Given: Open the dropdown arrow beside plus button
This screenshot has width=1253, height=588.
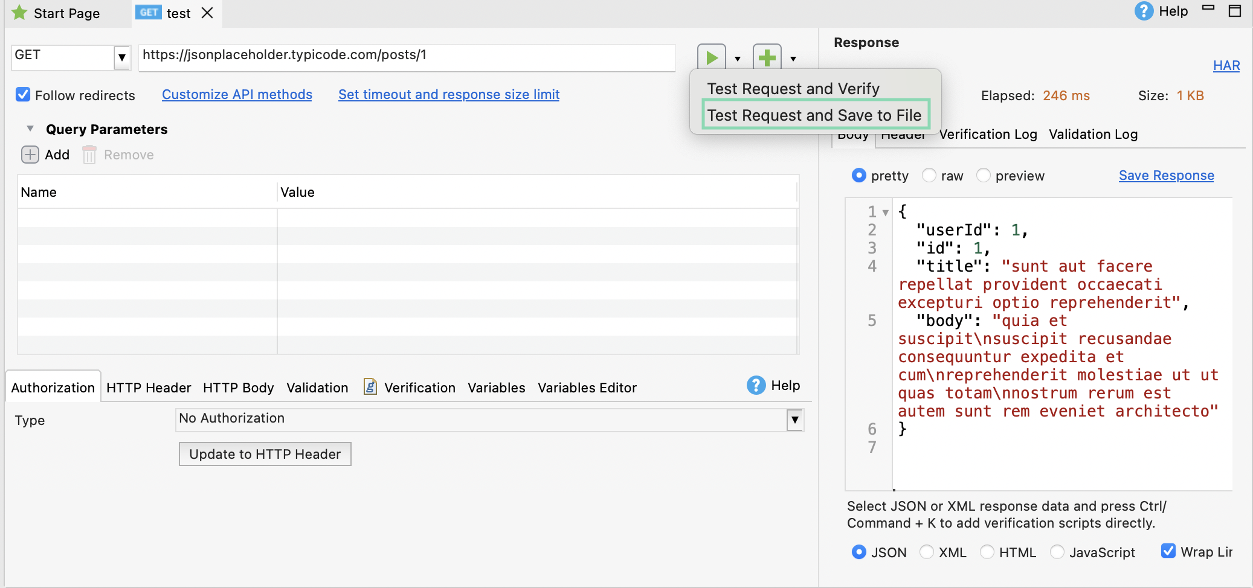Looking at the screenshot, I should pos(793,59).
